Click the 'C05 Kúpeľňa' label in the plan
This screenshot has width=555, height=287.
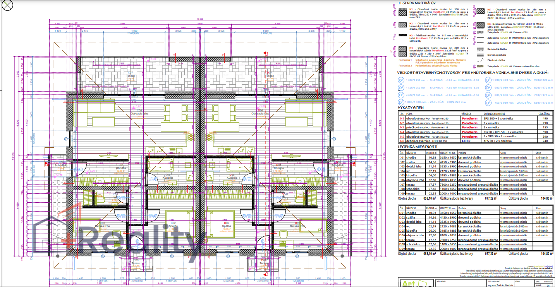[168, 176]
